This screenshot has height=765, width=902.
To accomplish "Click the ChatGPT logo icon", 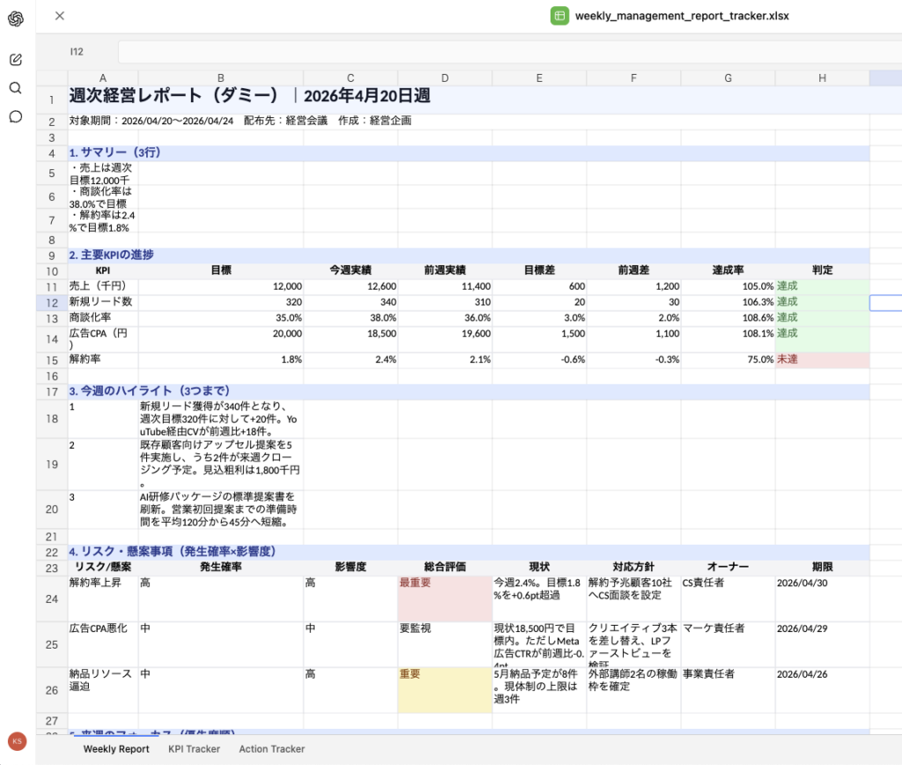I will point(16,19).
